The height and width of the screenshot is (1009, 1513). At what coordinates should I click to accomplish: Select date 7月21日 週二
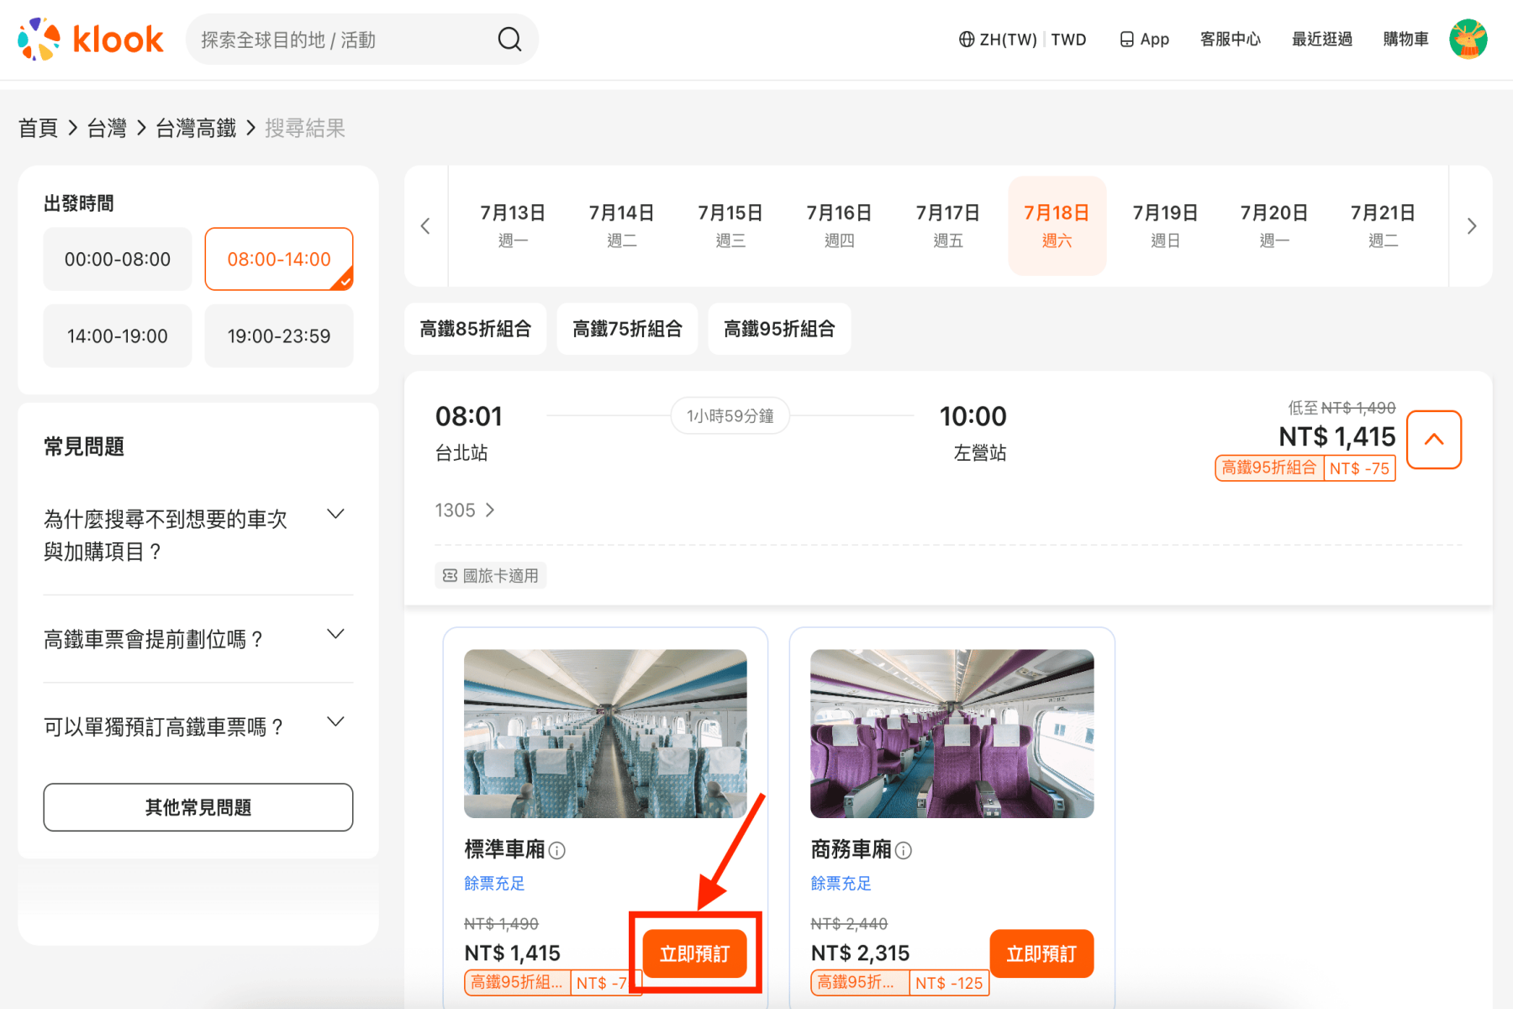coord(1383,226)
